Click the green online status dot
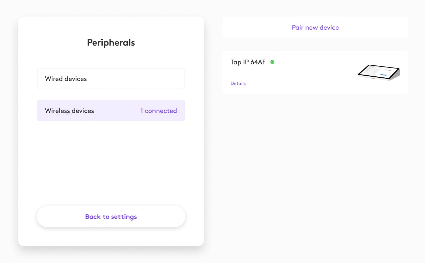 (272, 62)
